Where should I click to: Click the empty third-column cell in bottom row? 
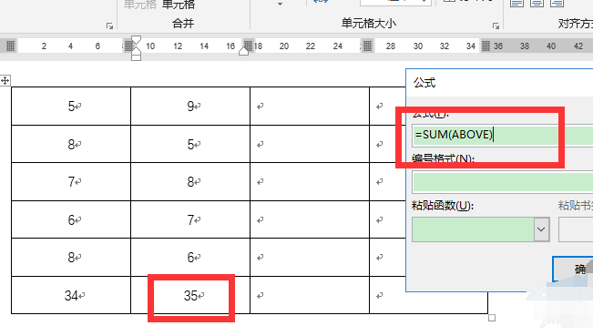(310, 295)
